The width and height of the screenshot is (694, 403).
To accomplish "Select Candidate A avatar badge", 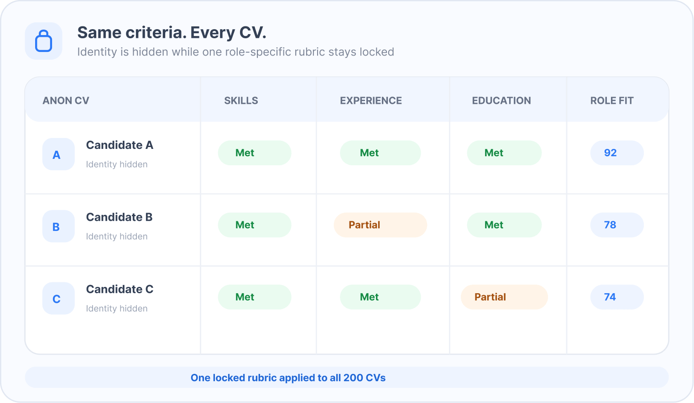I will pos(58,154).
